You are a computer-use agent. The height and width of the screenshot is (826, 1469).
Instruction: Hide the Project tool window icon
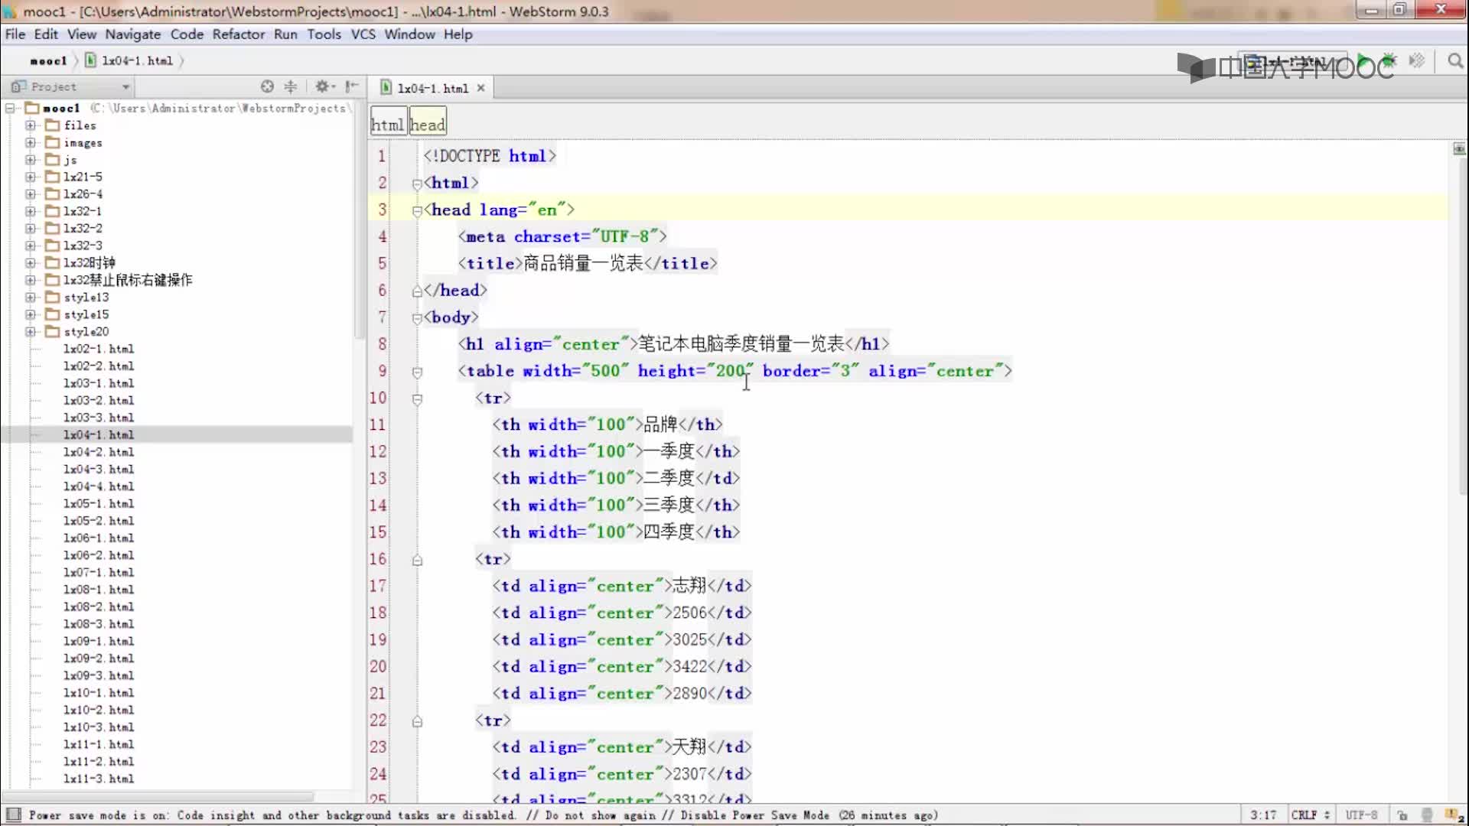(x=351, y=86)
